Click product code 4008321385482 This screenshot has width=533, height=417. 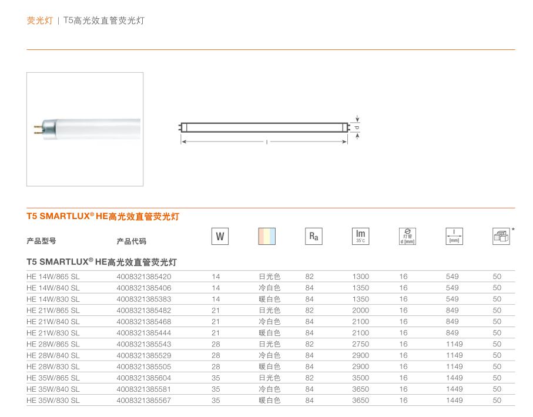click(144, 310)
